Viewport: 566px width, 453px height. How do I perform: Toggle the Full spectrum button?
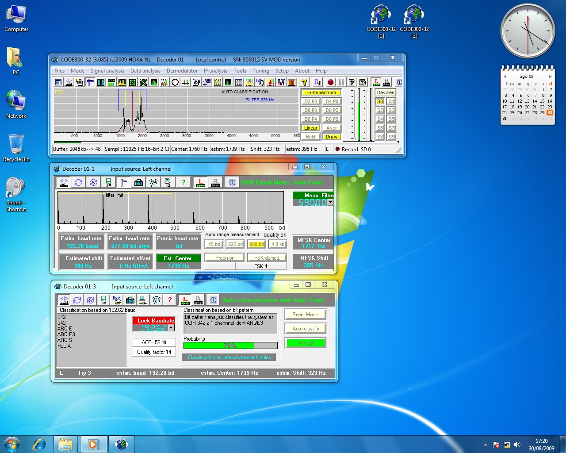[x=321, y=92]
